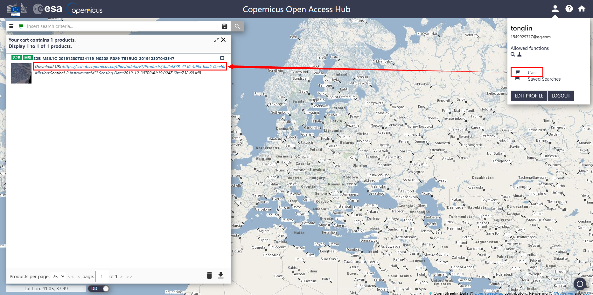The height and width of the screenshot is (295, 593).
Task: Expand the cart panel to full view
Action: (x=216, y=40)
